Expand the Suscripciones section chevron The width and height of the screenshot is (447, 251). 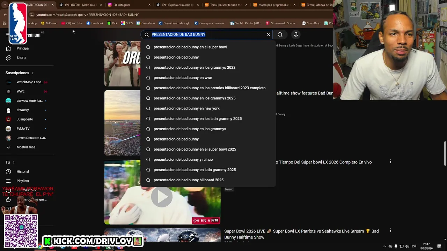click(x=33, y=73)
